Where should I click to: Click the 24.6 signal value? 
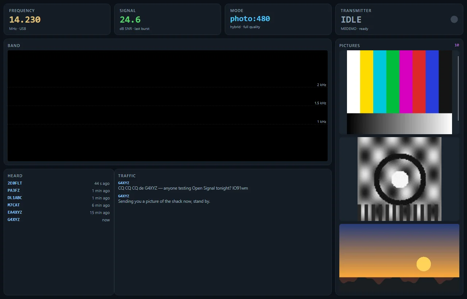(130, 19)
